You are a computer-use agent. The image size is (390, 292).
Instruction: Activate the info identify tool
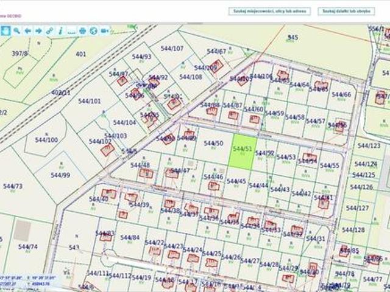coord(60,31)
